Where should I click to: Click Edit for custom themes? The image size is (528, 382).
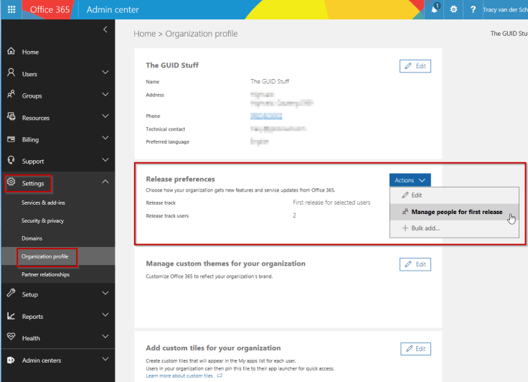415,264
